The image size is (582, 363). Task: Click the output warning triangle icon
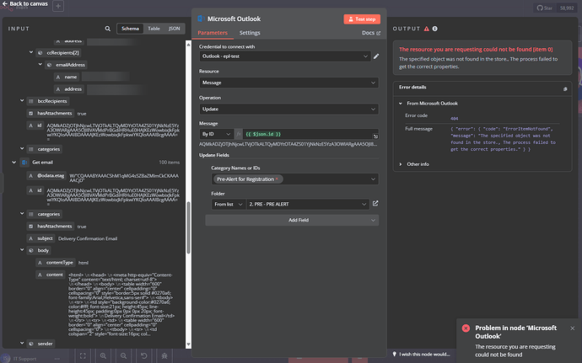(x=427, y=29)
